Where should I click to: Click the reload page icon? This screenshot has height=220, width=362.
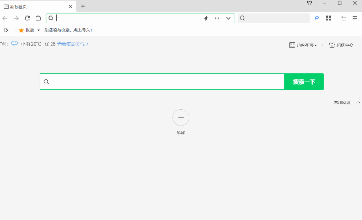[x=27, y=18]
